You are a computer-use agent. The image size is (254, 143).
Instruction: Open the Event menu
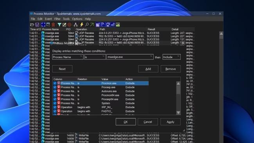[48, 19]
